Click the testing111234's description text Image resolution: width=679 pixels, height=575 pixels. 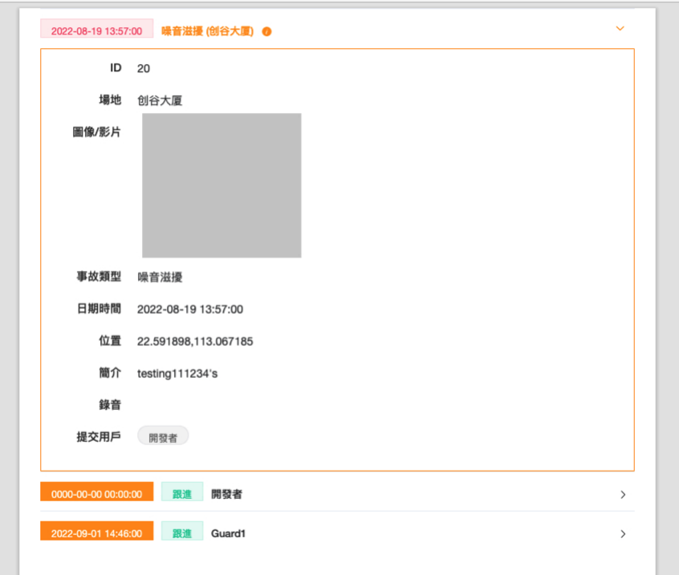(177, 373)
